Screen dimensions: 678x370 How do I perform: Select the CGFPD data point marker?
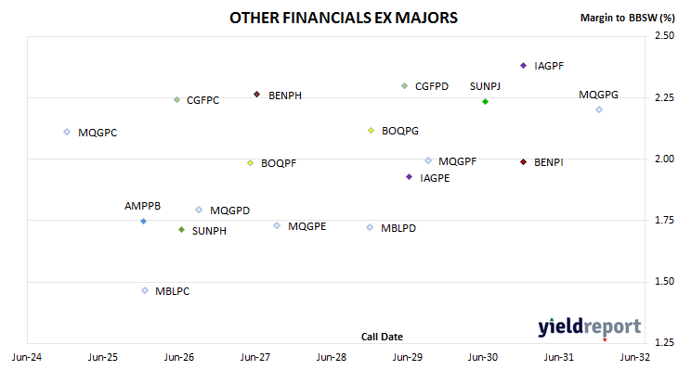pyautogui.click(x=404, y=86)
